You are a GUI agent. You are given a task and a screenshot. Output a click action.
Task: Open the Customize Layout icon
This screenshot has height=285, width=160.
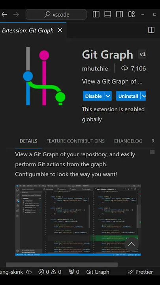131,14
